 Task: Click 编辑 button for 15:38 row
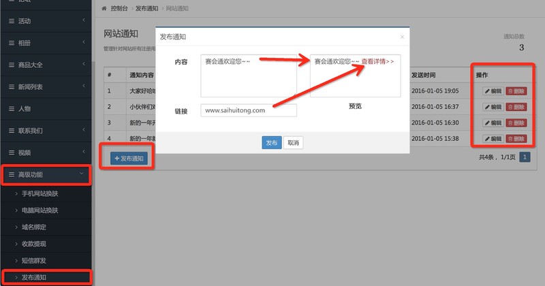pyautogui.click(x=493, y=139)
